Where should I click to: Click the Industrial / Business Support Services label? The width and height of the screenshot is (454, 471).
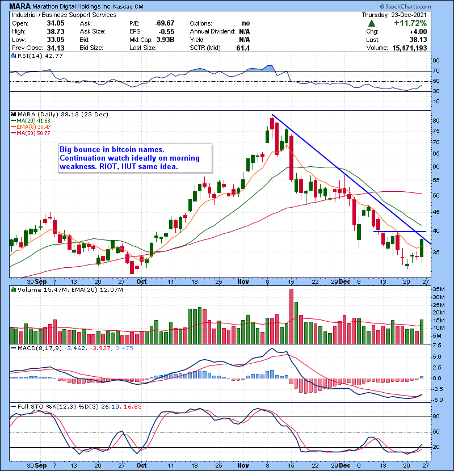coord(64,15)
